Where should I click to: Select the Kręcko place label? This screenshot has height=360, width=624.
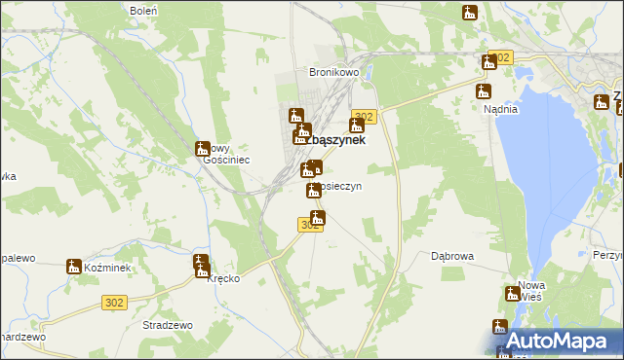pos(223,278)
